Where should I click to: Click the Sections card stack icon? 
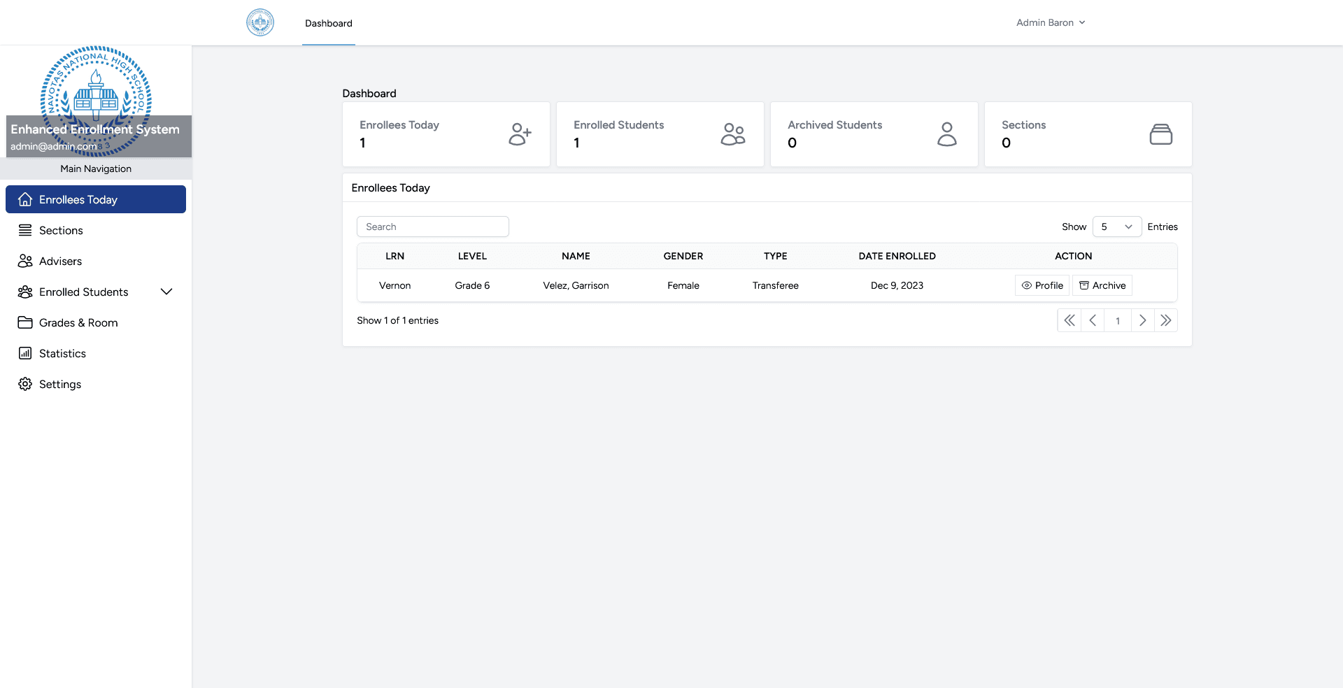1160,134
